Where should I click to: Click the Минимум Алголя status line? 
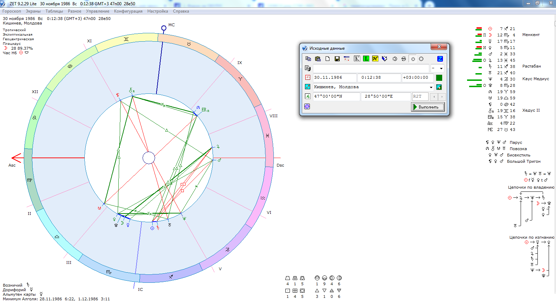click(56, 299)
